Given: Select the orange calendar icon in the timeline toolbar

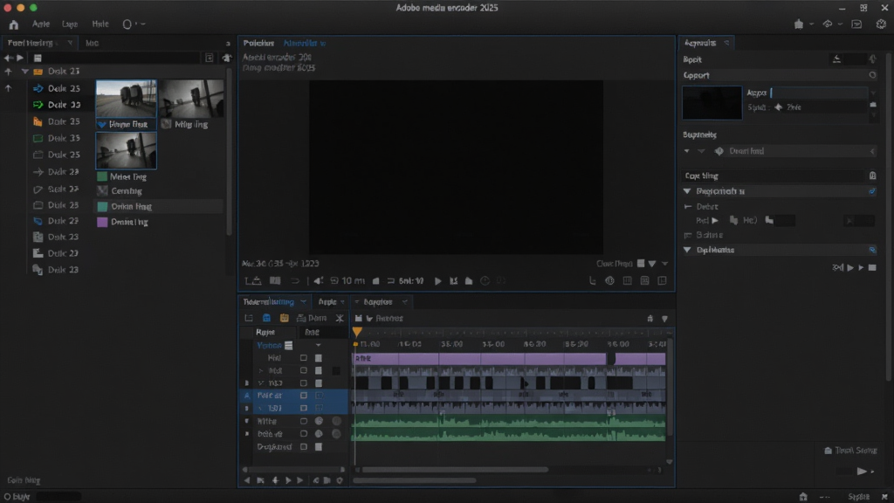Looking at the screenshot, I should [x=284, y=318].
